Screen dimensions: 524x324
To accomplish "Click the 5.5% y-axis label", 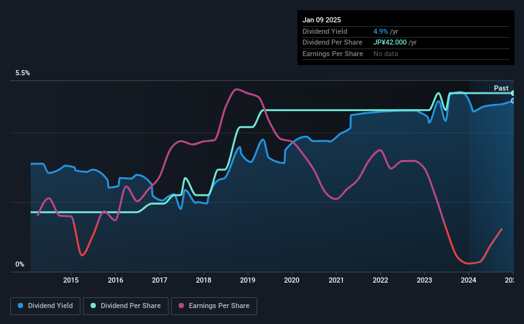I will click(x=23, y=73).
